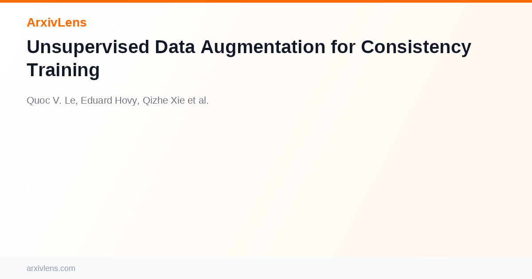This screenshot has width=532, height=279.
Task: Click the word 'Data' in the title
Action: [x=175, y=47]
